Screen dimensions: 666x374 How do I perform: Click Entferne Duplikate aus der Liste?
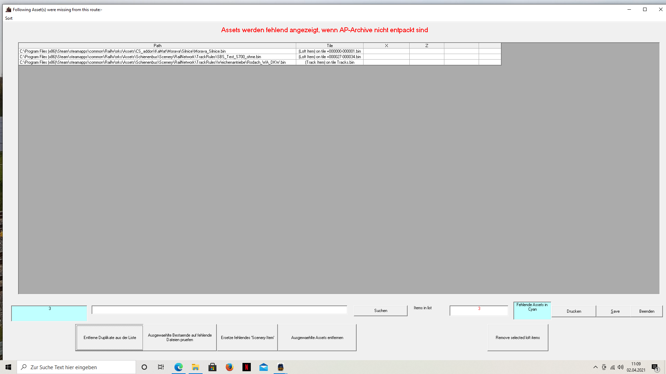click(110, 338)
